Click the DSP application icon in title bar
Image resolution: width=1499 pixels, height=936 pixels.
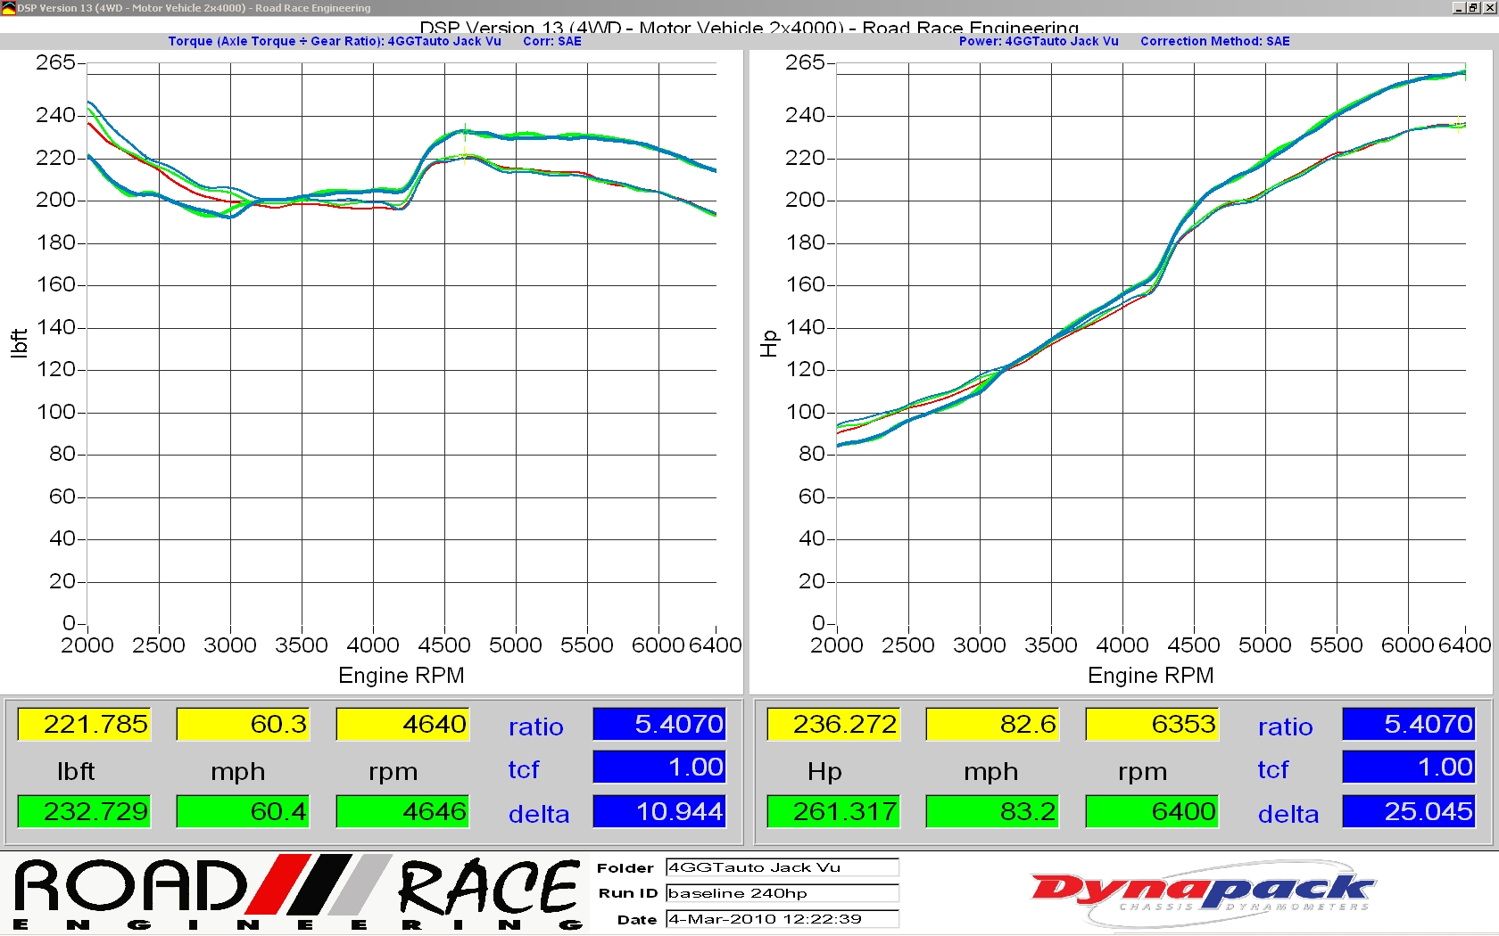[x=8, y=8]
